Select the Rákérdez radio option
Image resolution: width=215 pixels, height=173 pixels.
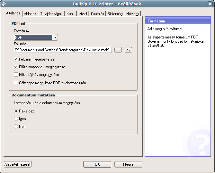click(16, 111)
